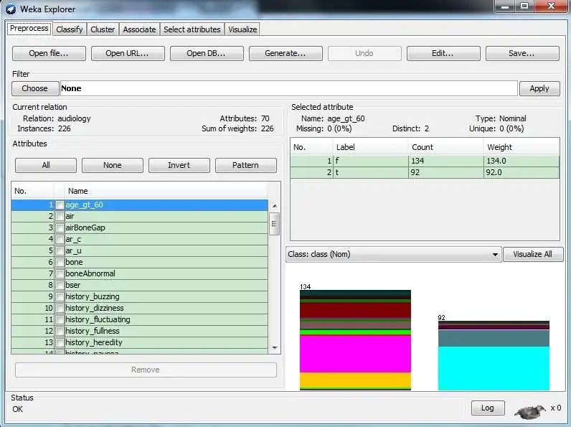The height and width of the screenshot is (427, 571).
Task: Click Visualize All button
Action: pos(533,254)
